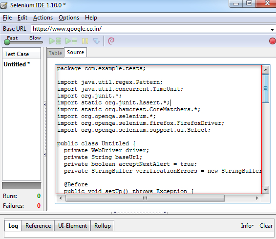
Task: Click the Failures count value
Action: (39, 206)
